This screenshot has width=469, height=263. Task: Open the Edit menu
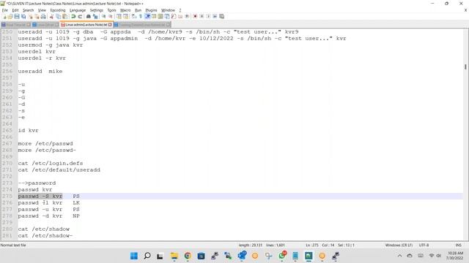15,10
